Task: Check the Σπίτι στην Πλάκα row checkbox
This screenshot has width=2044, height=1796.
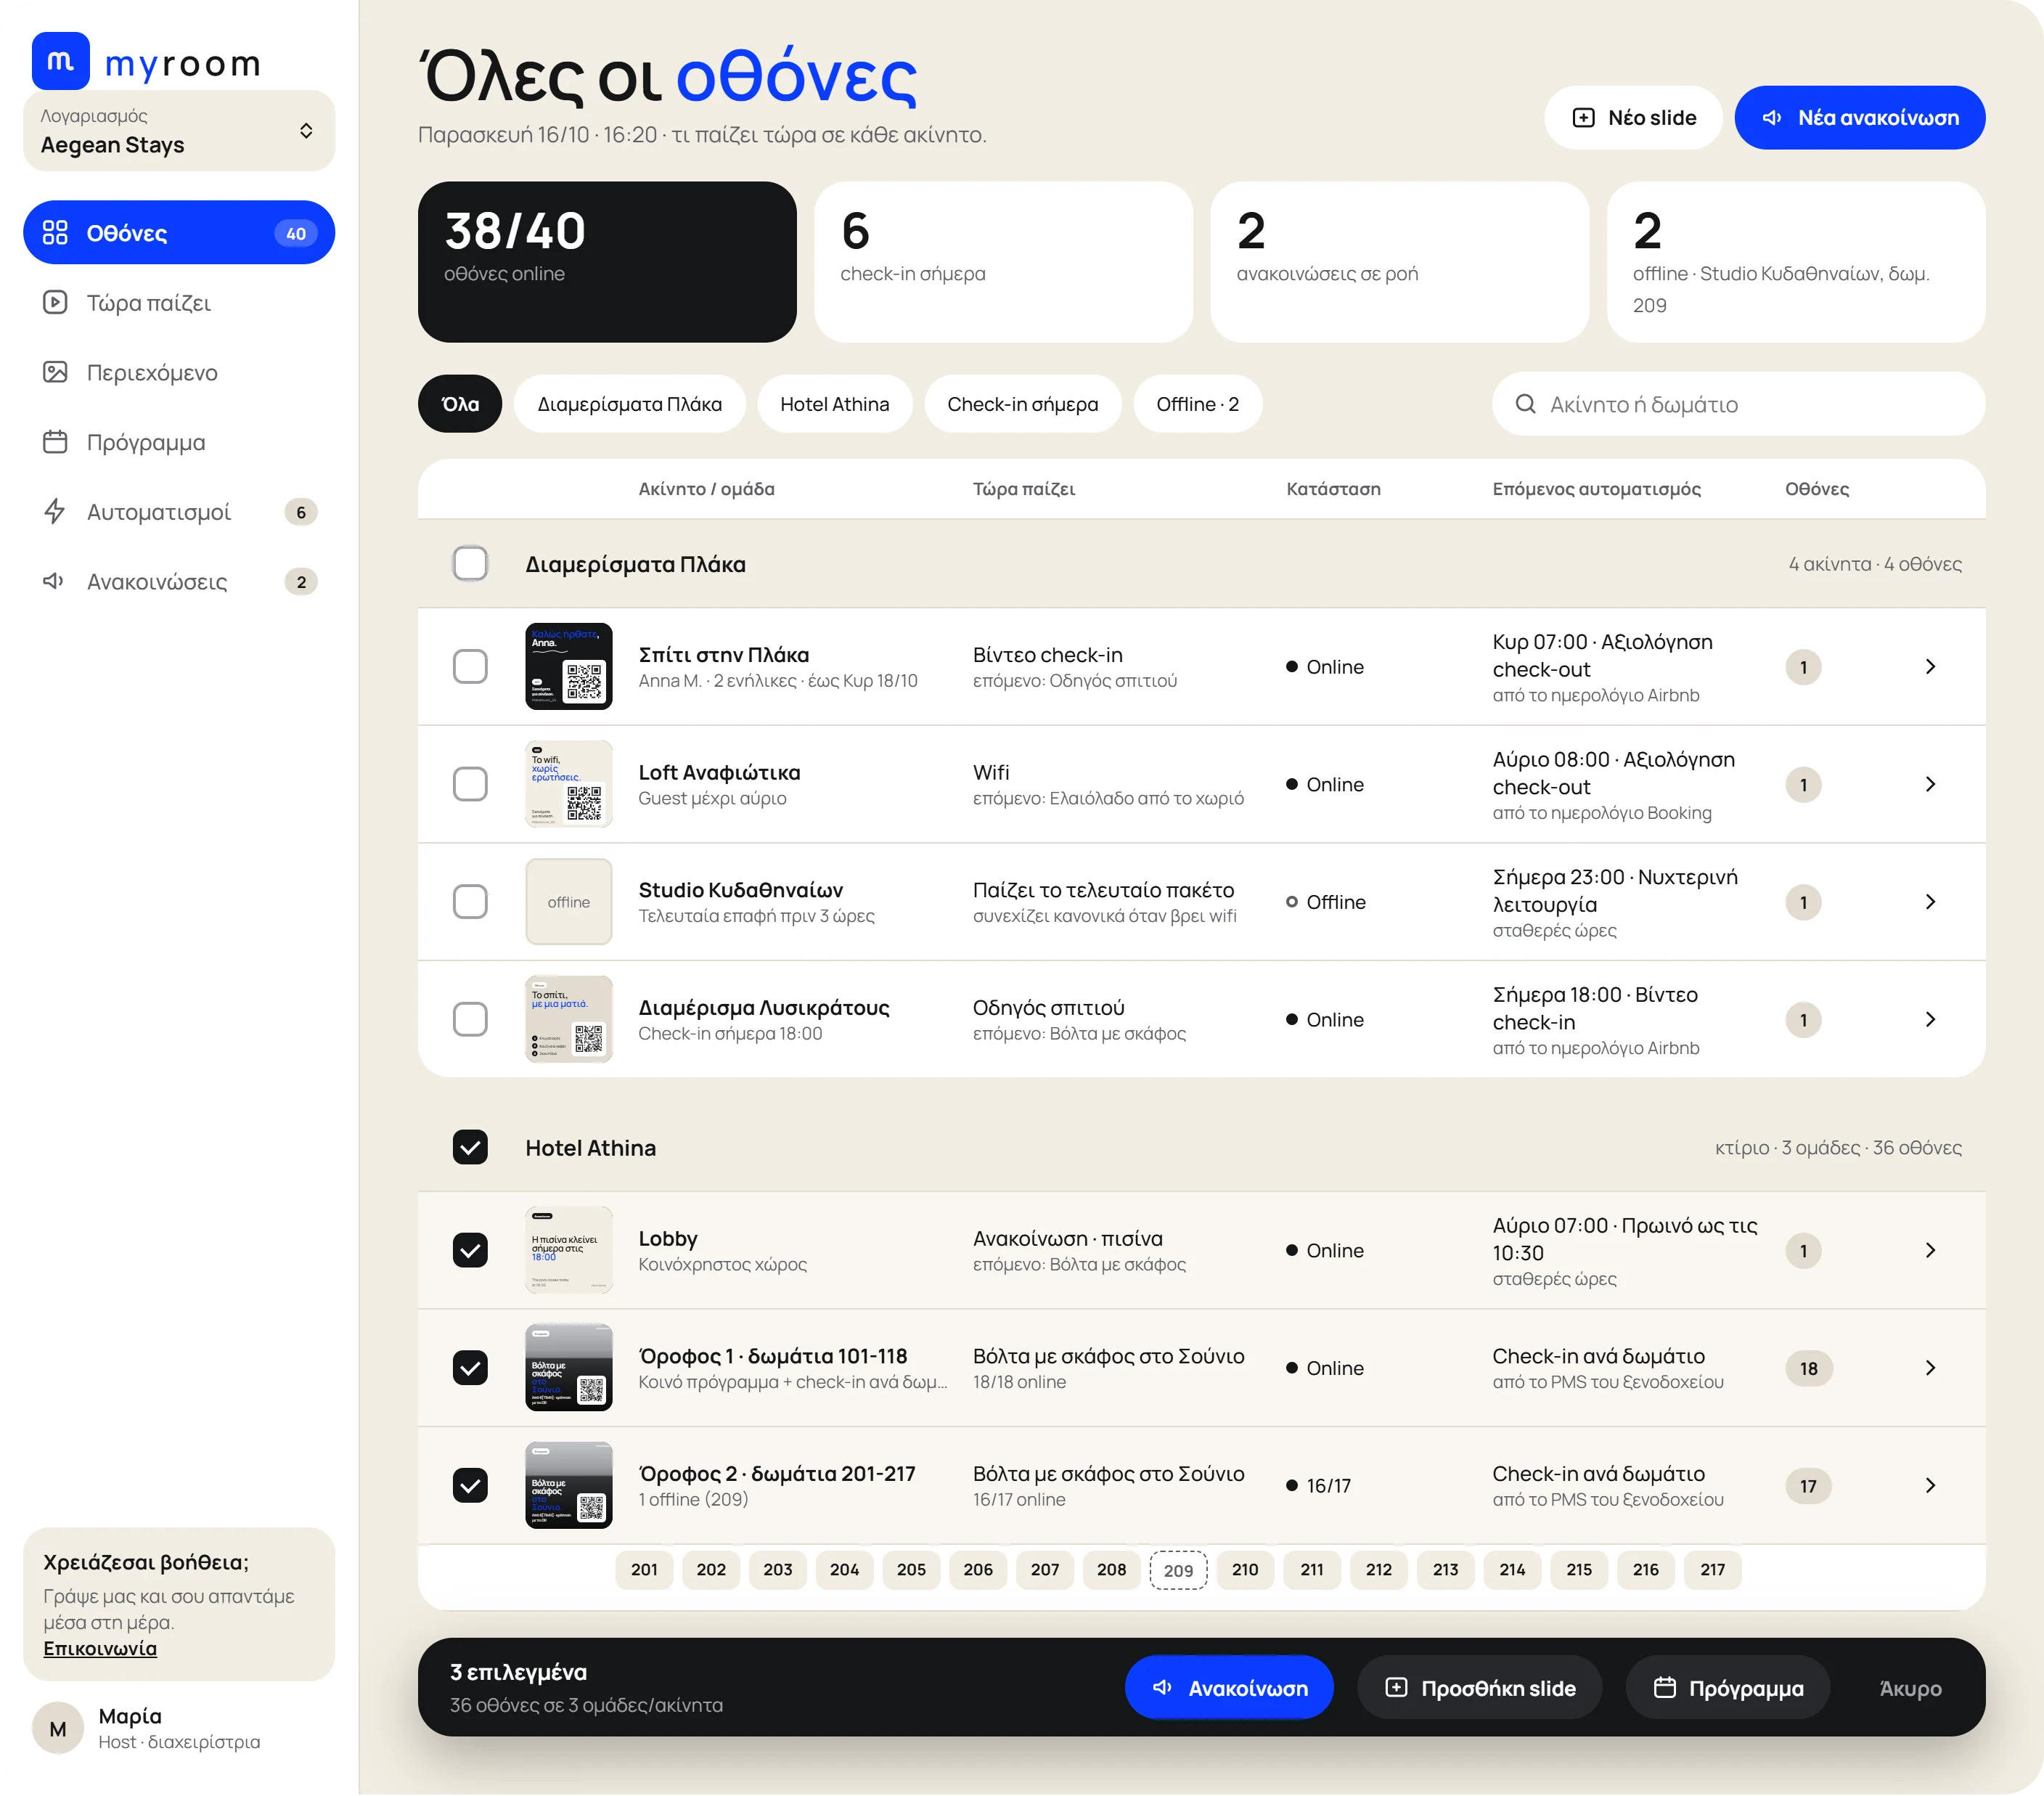Action: [x=470, y=667]
